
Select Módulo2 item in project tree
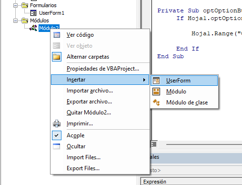point(49,28)
